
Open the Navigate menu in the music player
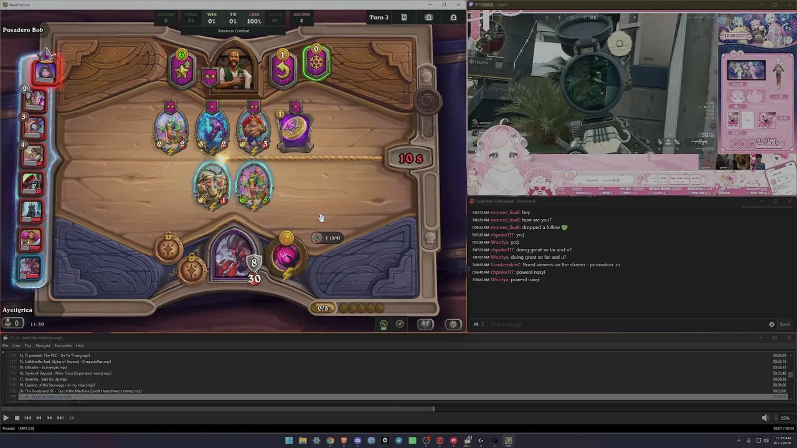pos(43,346)
